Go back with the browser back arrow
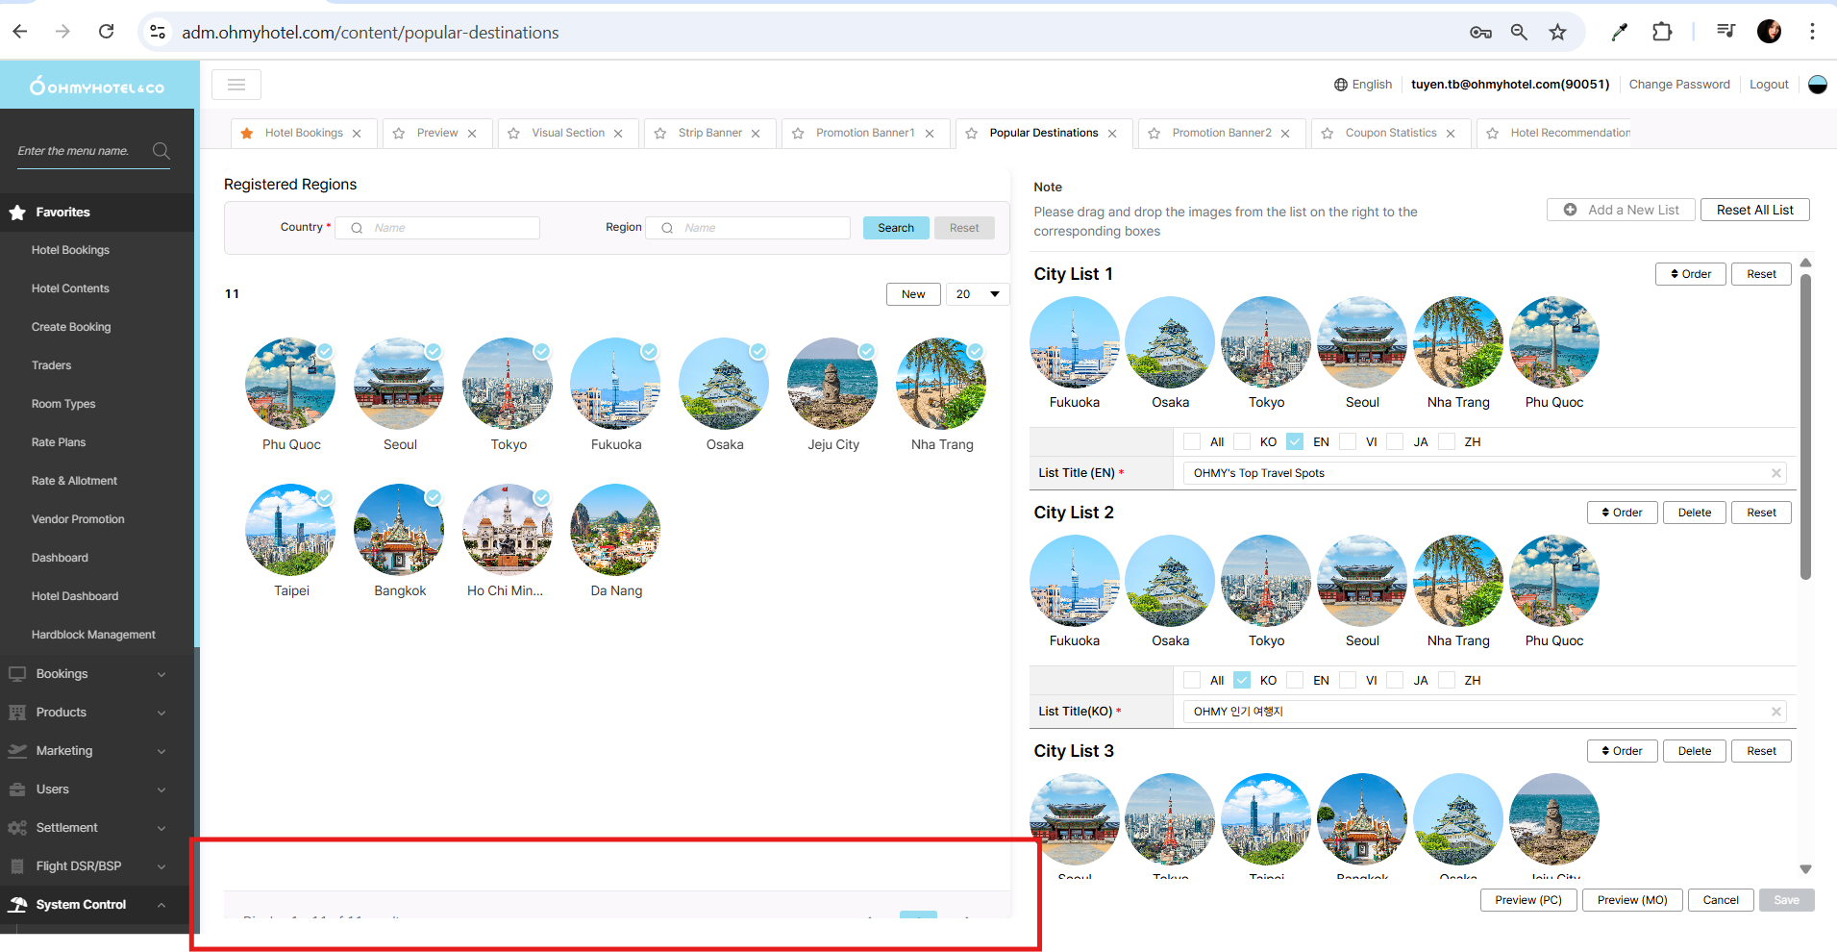 pyautogui.click(x=20, y=32)
